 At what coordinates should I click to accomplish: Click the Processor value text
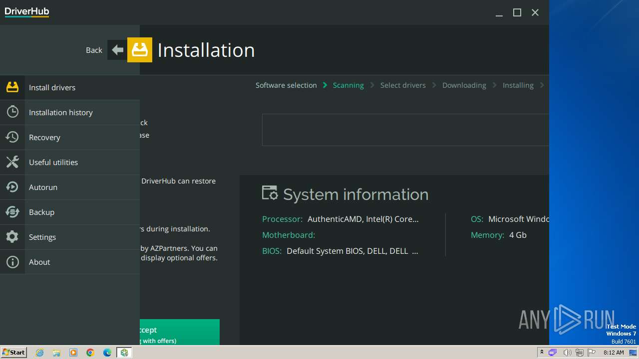[363, 219]
